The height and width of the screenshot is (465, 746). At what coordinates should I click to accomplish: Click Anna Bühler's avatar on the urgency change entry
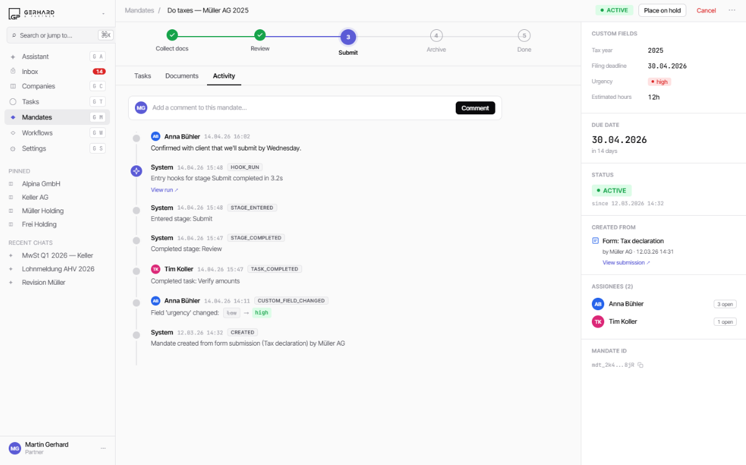pyautogui.click(x=155, y=300)
